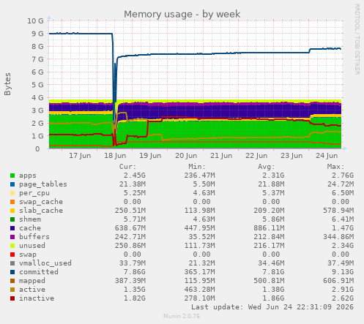Click the 'Min:' column header
The height and width of the screenshot is (324, 364).
(x=197, y=167)
